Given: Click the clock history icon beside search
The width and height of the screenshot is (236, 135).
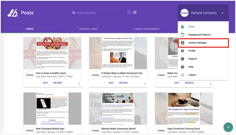Looking at the screenshot, I should click(129, 12).
